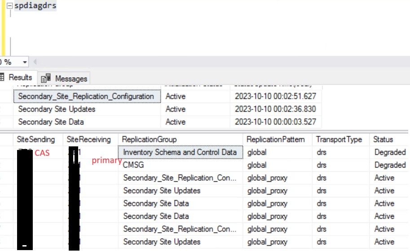
Task: Select drs transport cell in Inventory Schema row
Action: click(x=341, y=152)
